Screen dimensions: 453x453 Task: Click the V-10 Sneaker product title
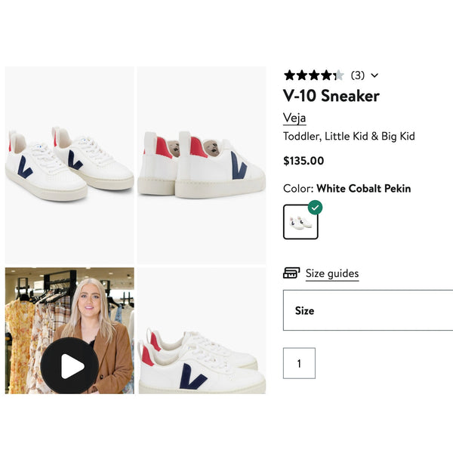[331, 96]
